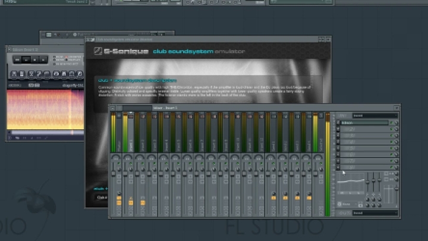Open the FX slot 1 Edison arrow menu
This screenshot has width=428, height=241.
click(338, 123)
